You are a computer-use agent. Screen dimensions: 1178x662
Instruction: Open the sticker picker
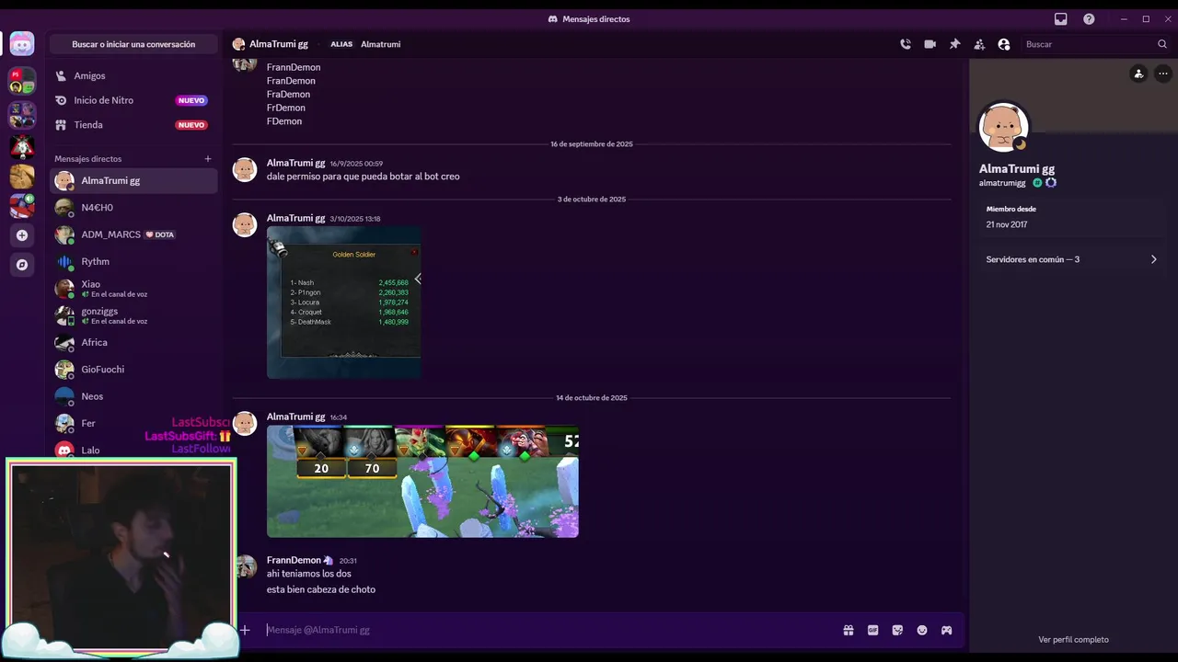[x=897, y=630]
